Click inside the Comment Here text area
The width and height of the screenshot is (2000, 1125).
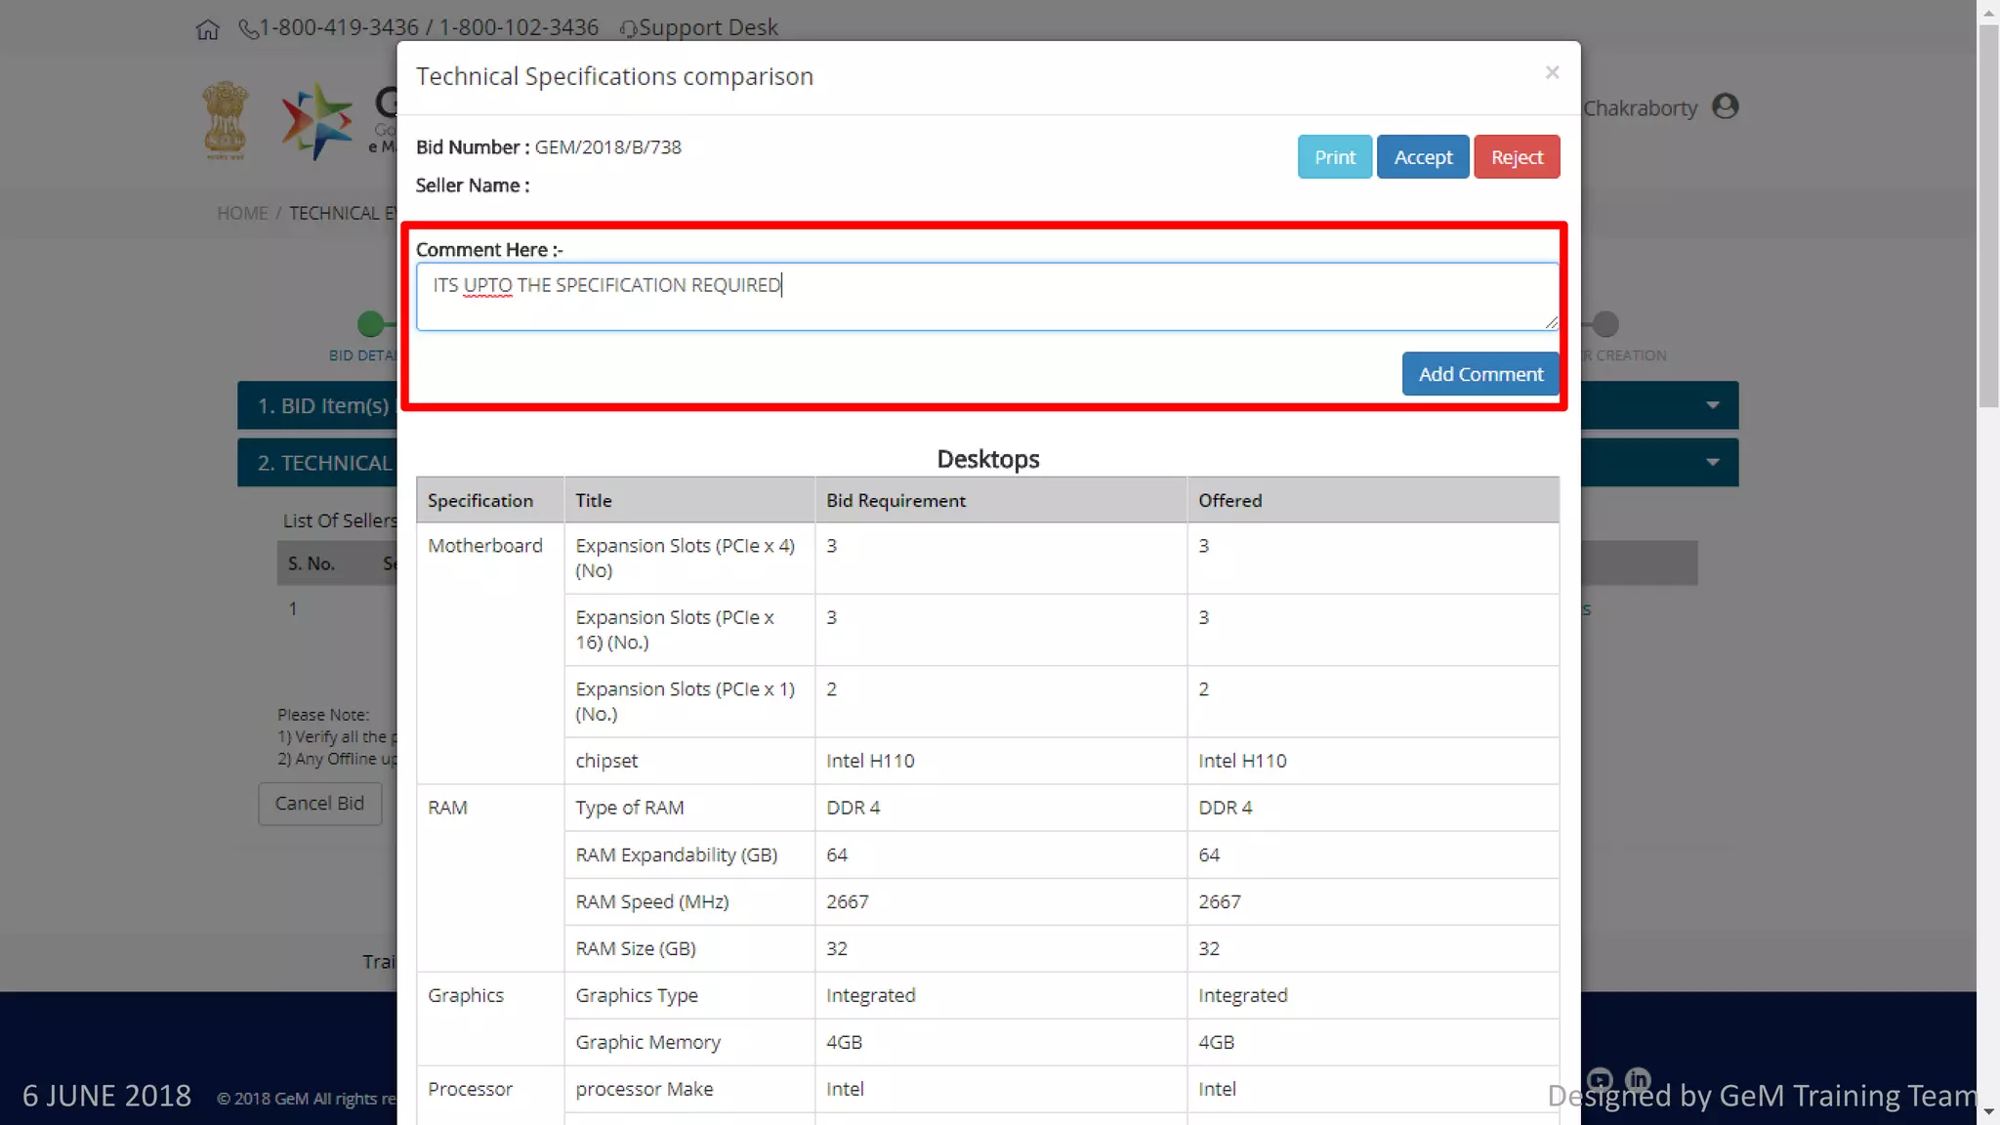[x=986, y=296]
